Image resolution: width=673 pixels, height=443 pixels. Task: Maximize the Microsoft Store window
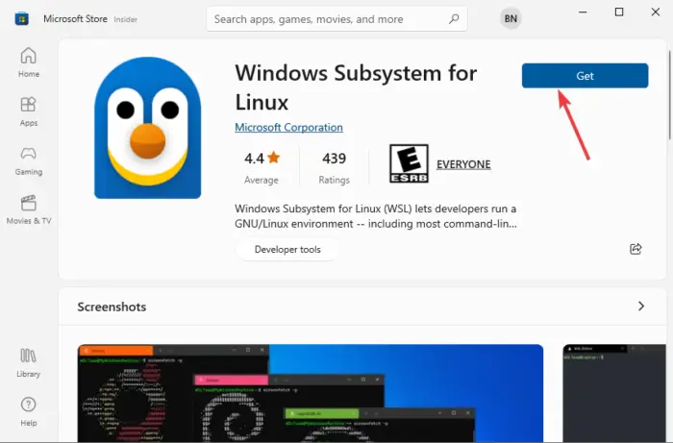619,12
